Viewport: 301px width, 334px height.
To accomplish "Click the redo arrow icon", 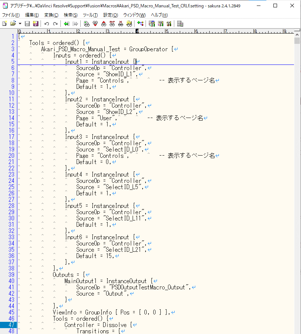I will (x=55, y=24).
